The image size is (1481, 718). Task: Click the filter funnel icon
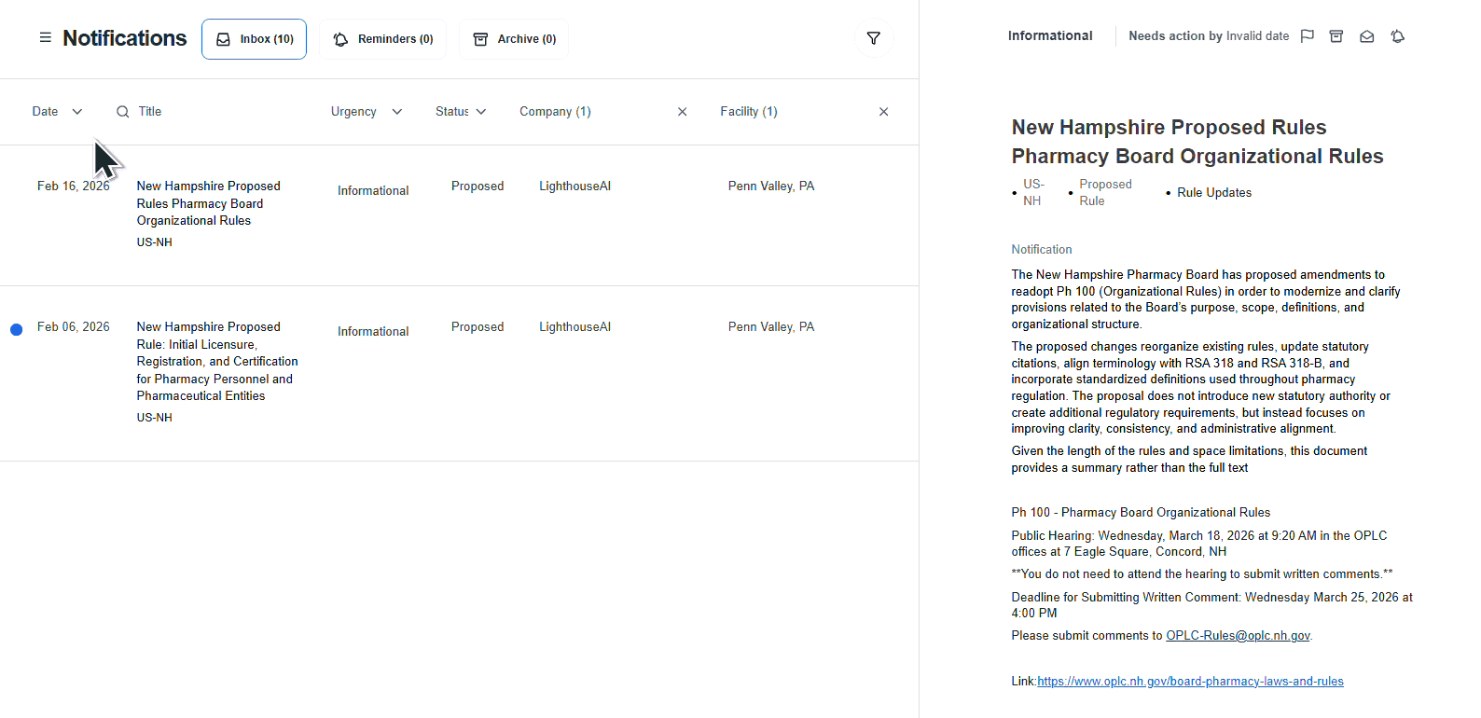pyautogui.click(x=874, y=38)
